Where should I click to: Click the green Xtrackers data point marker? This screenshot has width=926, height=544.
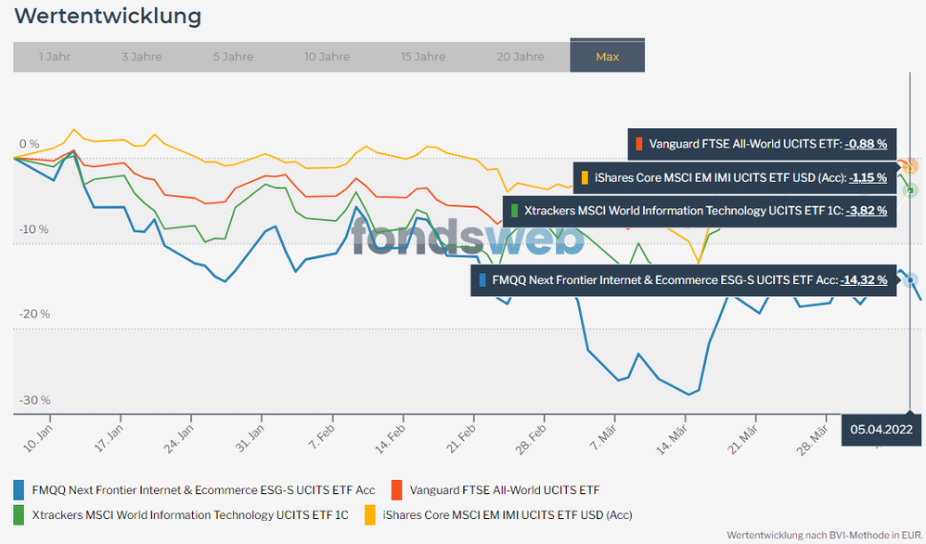tap(910, 190)
